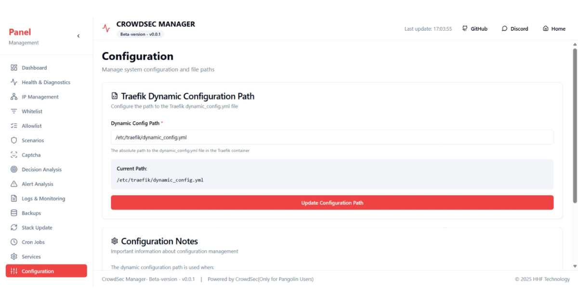Click the Alert Analysis warning triangle icon
578x303 pixels.
click(x=14, y=184)
